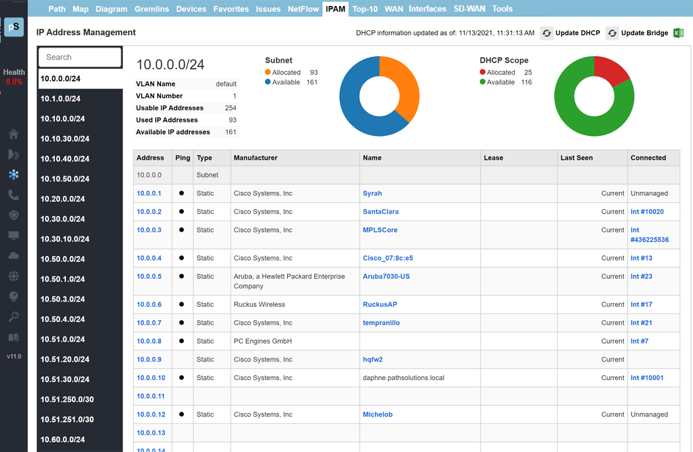
Task: Click the Update DHCP refresh icon
Action: pos(546,32)
